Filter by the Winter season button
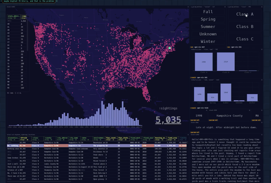Screen dimensions: 271x183 click(x=208, y=41)
